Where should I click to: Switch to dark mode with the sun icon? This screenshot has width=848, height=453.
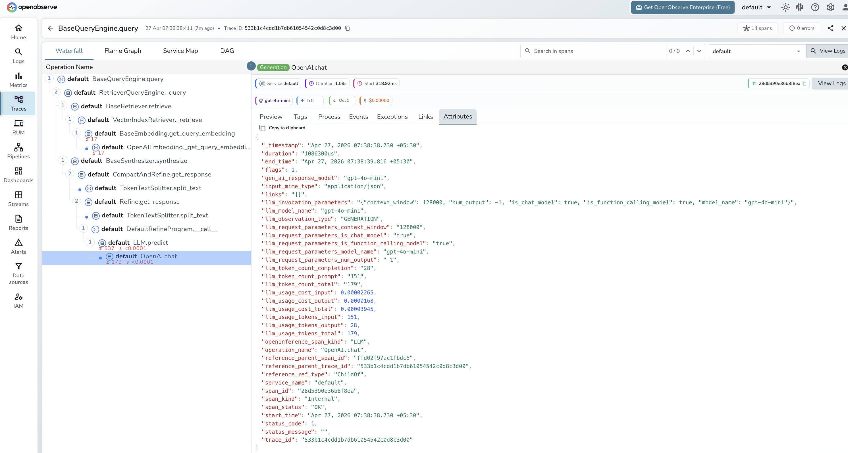(x=785, y=7)
